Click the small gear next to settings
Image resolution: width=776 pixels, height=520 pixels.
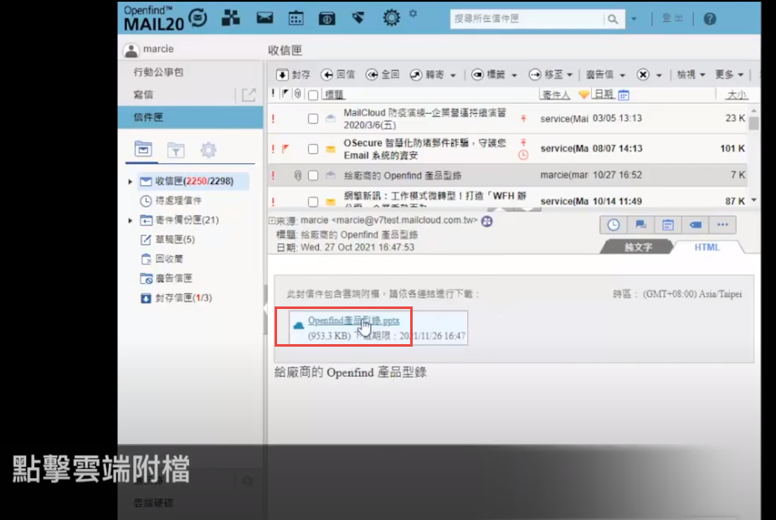[x=413, y=14]
